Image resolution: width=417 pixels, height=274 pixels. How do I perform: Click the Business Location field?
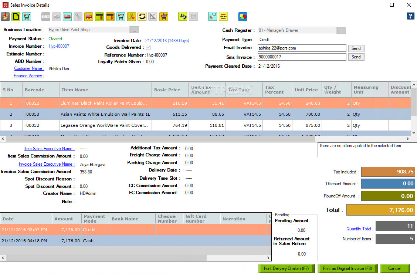[89, 30]
